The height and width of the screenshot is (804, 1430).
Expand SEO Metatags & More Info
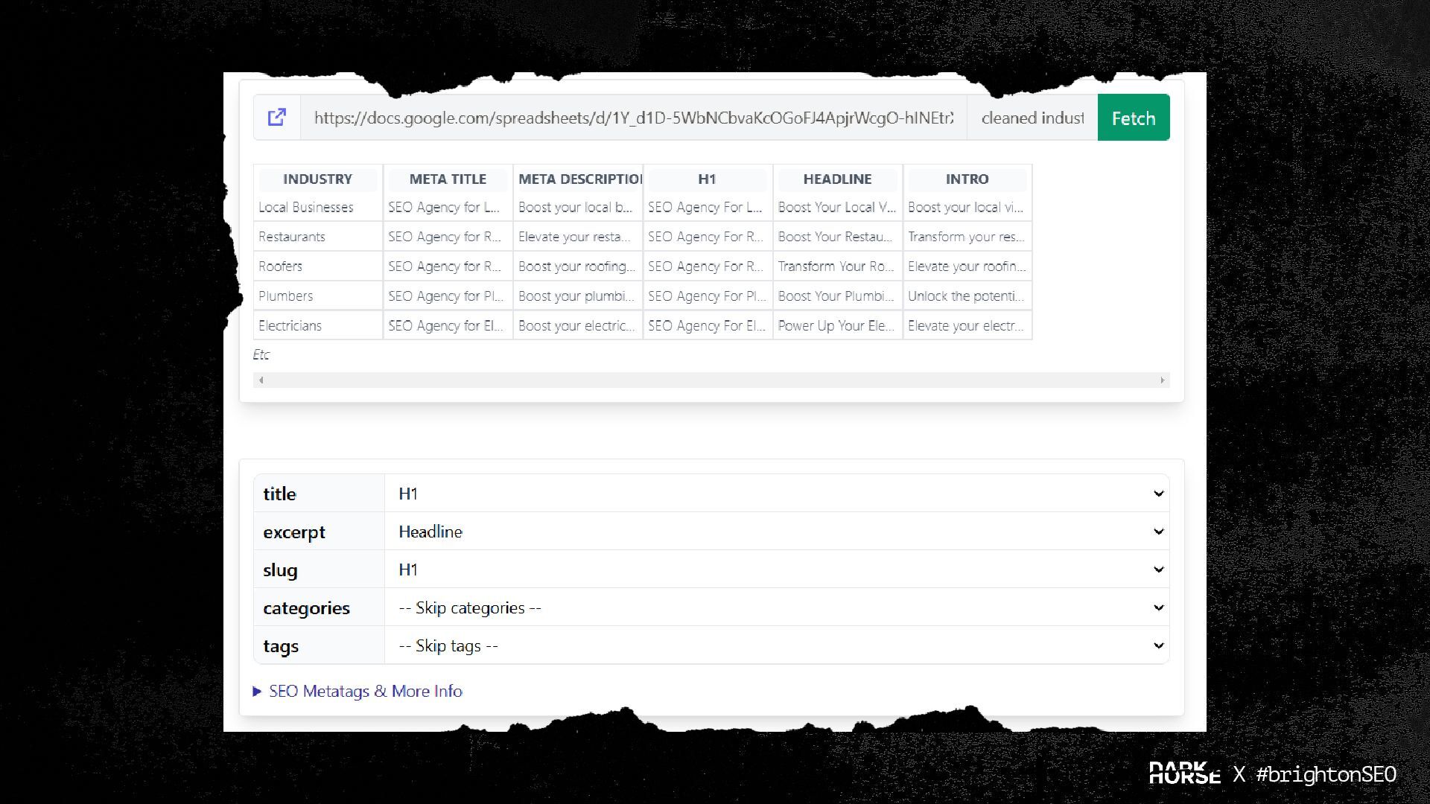tap(364, 691)
